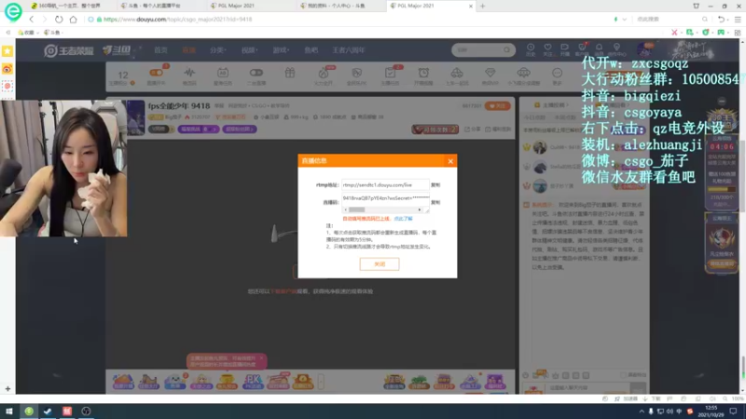Viewport: 746px width, 419px height.
Task: Click the bottom close button in dialog
Action: point(380,264)
